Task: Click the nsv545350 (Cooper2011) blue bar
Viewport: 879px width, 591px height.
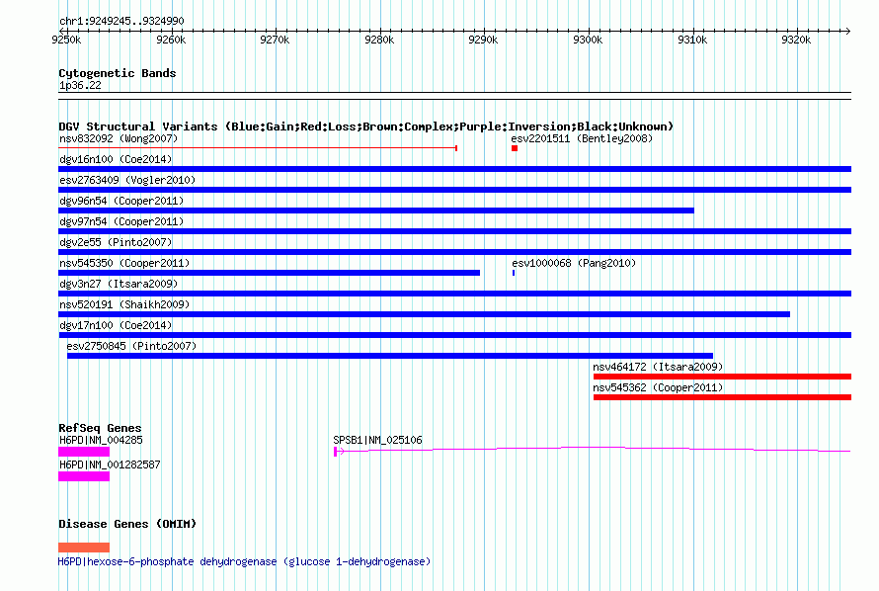Action: pos(269,273)
